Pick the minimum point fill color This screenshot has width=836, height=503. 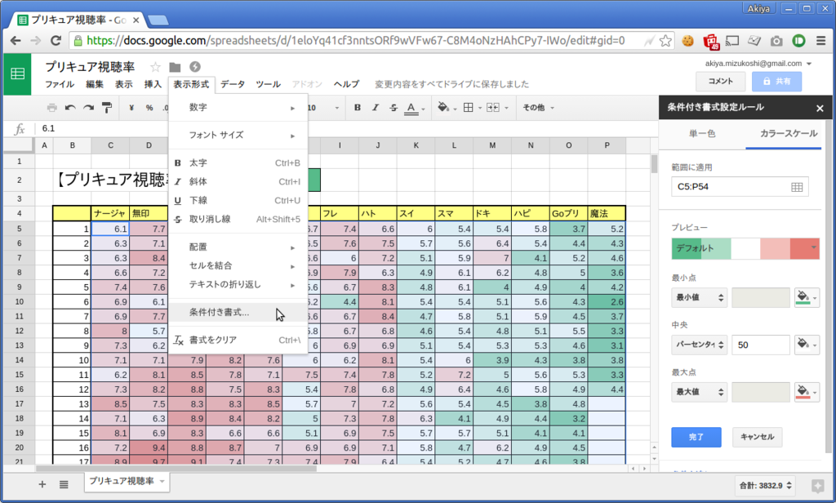tap(806, 297)
